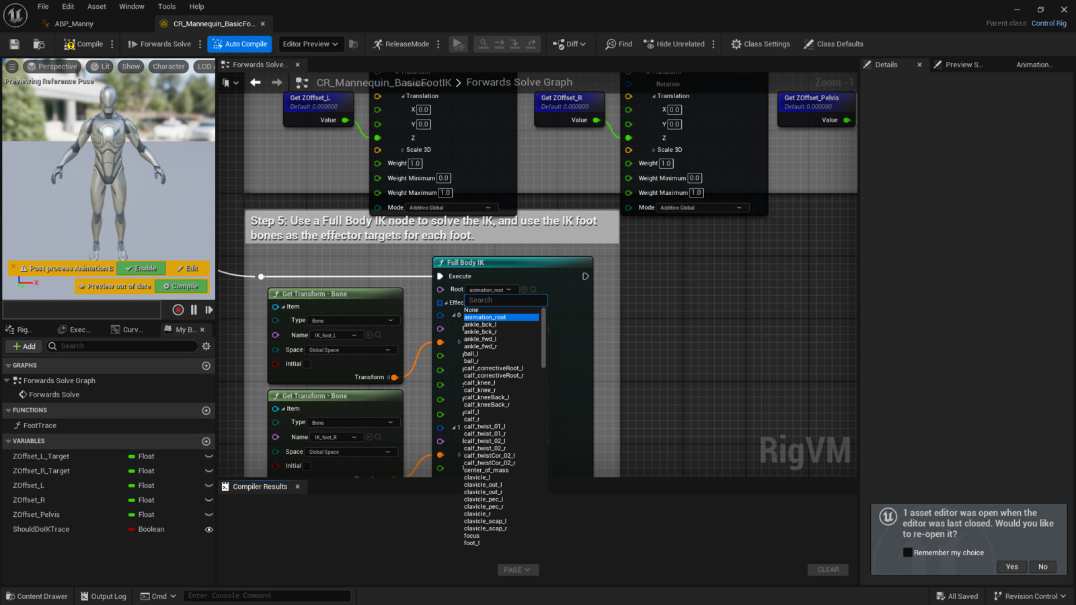Screen dimensions: 1076x605
Task: Open the Edit menu
Action: (68, 7)
